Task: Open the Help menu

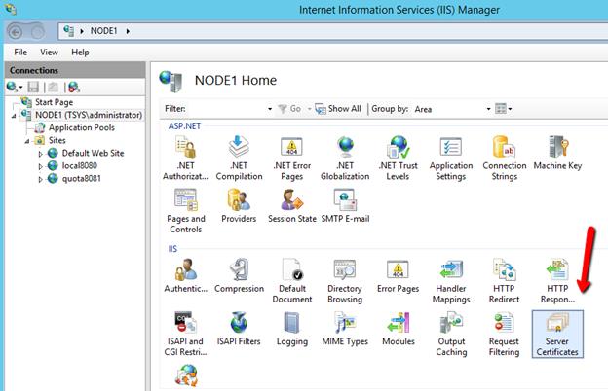Action: coord(80,53)
